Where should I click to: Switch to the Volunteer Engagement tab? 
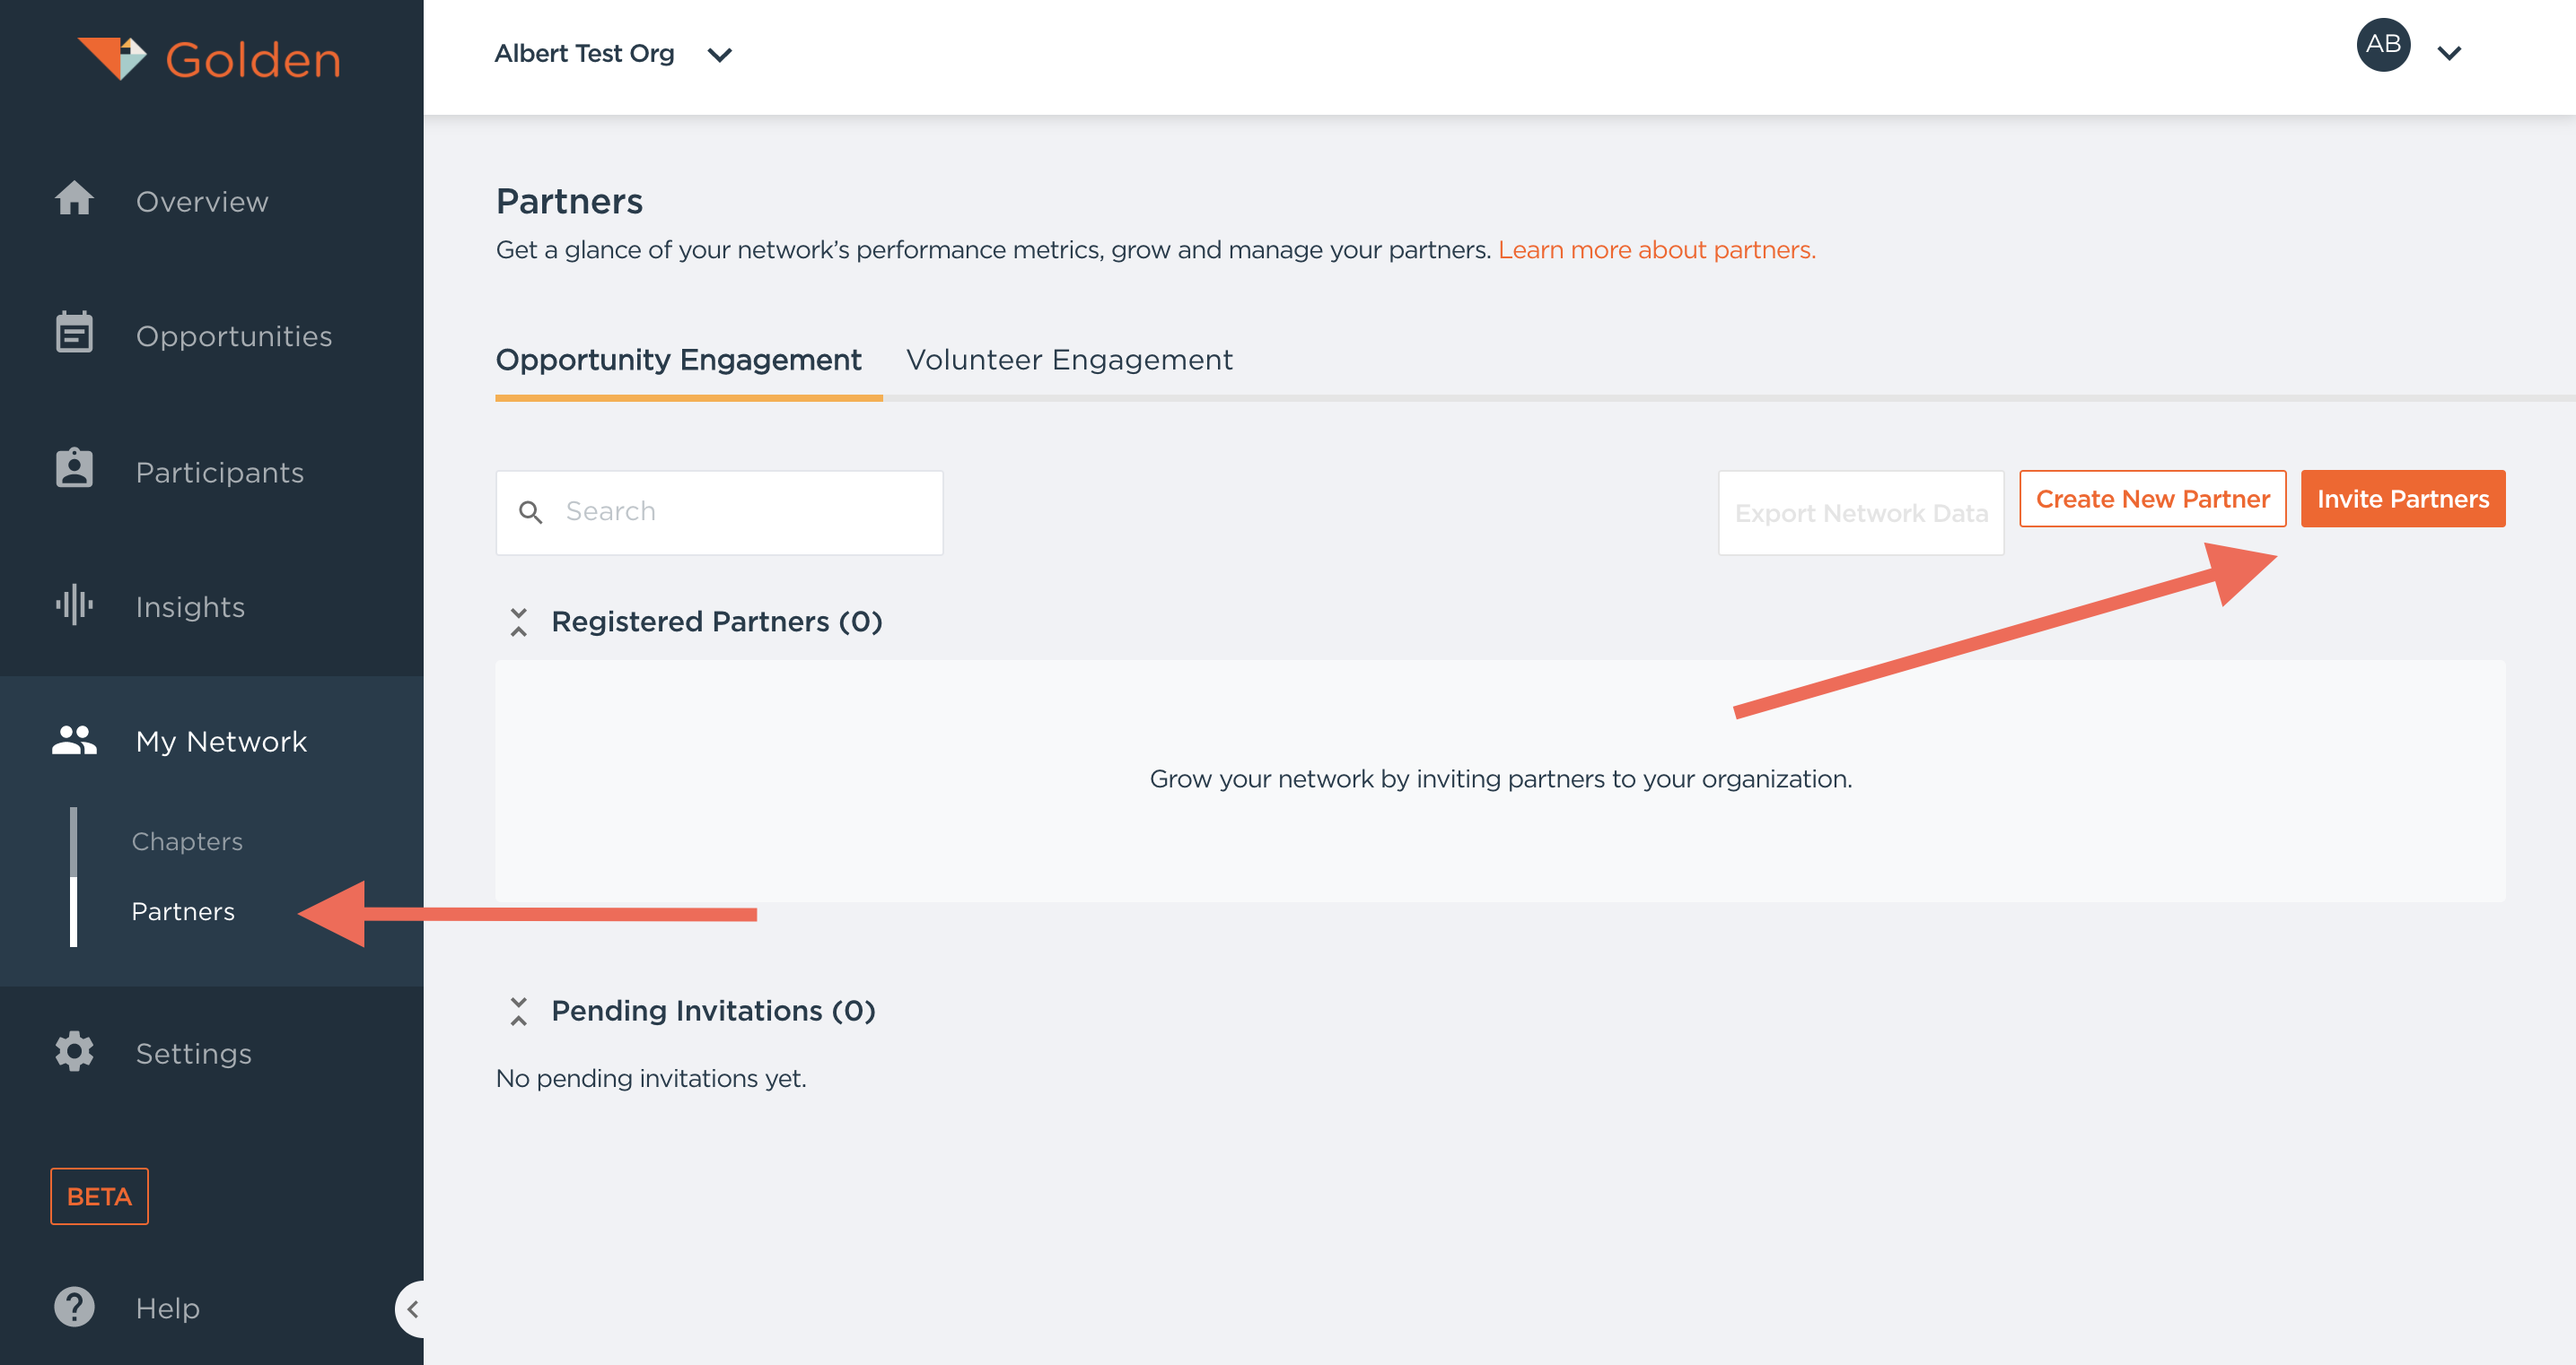[1068, 360]
